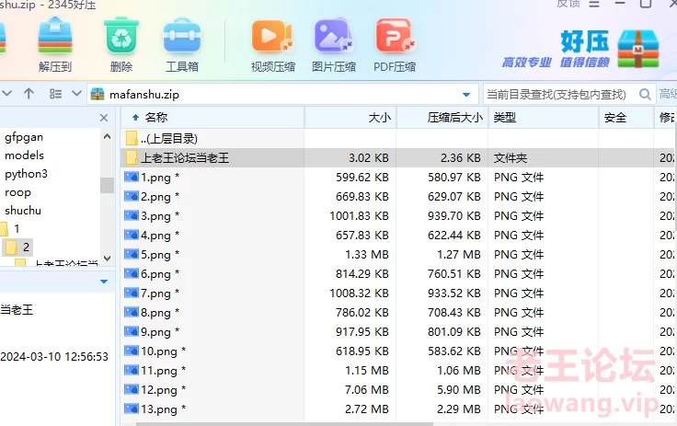This screenshot has width=677, height=426.
Task: Sort by 安全 column header
Action: tap(626, 118)
